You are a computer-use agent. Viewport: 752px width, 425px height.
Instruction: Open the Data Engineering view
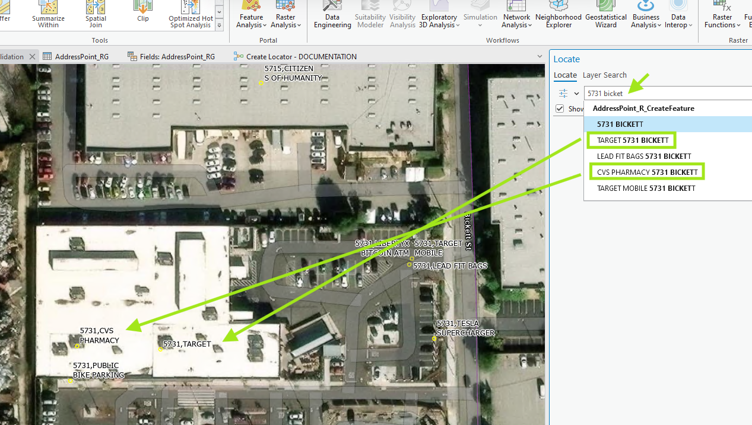tap(332, 14)
